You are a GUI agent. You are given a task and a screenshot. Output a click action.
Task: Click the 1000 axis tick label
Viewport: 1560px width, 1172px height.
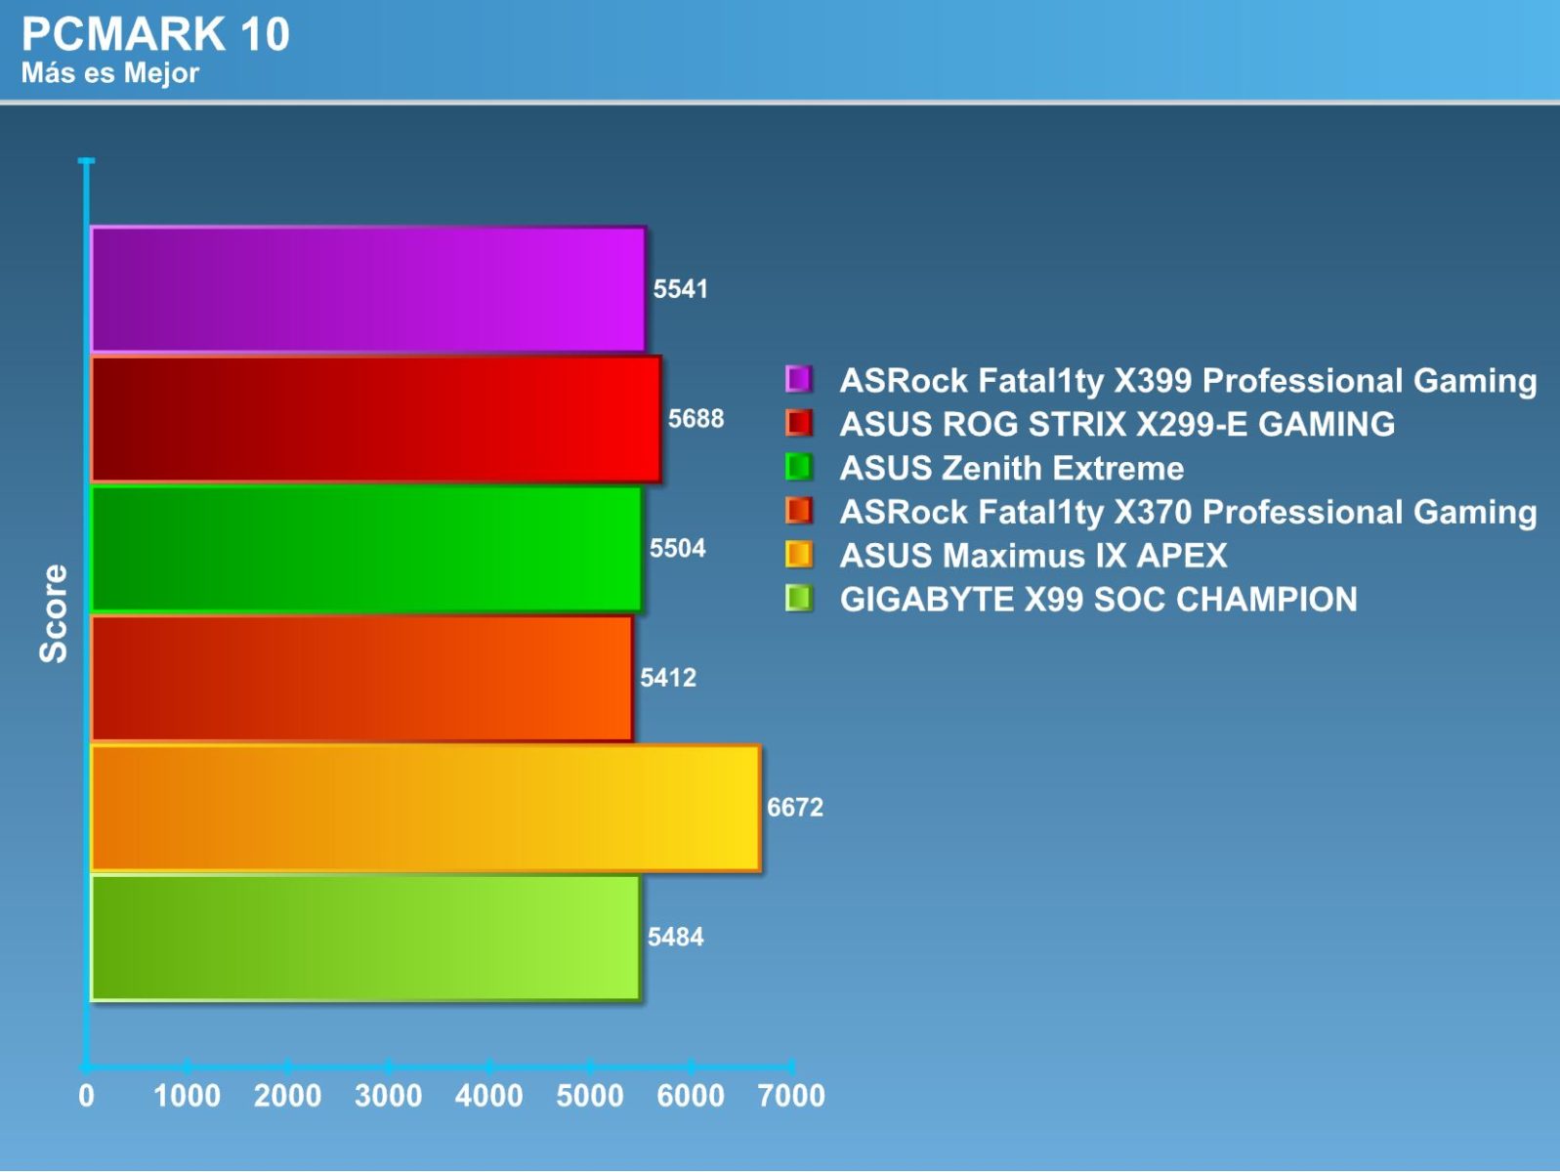[188, 1096]
